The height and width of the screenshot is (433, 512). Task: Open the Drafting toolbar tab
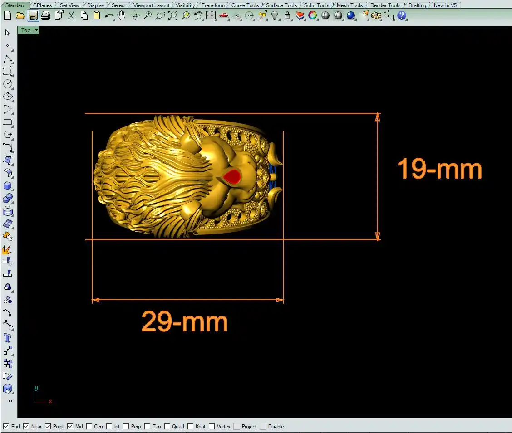tap(417, 5)
